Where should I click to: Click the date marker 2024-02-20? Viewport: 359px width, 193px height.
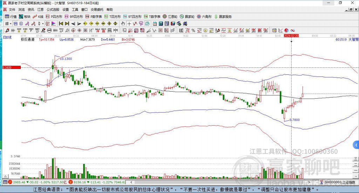pos(291,36)
